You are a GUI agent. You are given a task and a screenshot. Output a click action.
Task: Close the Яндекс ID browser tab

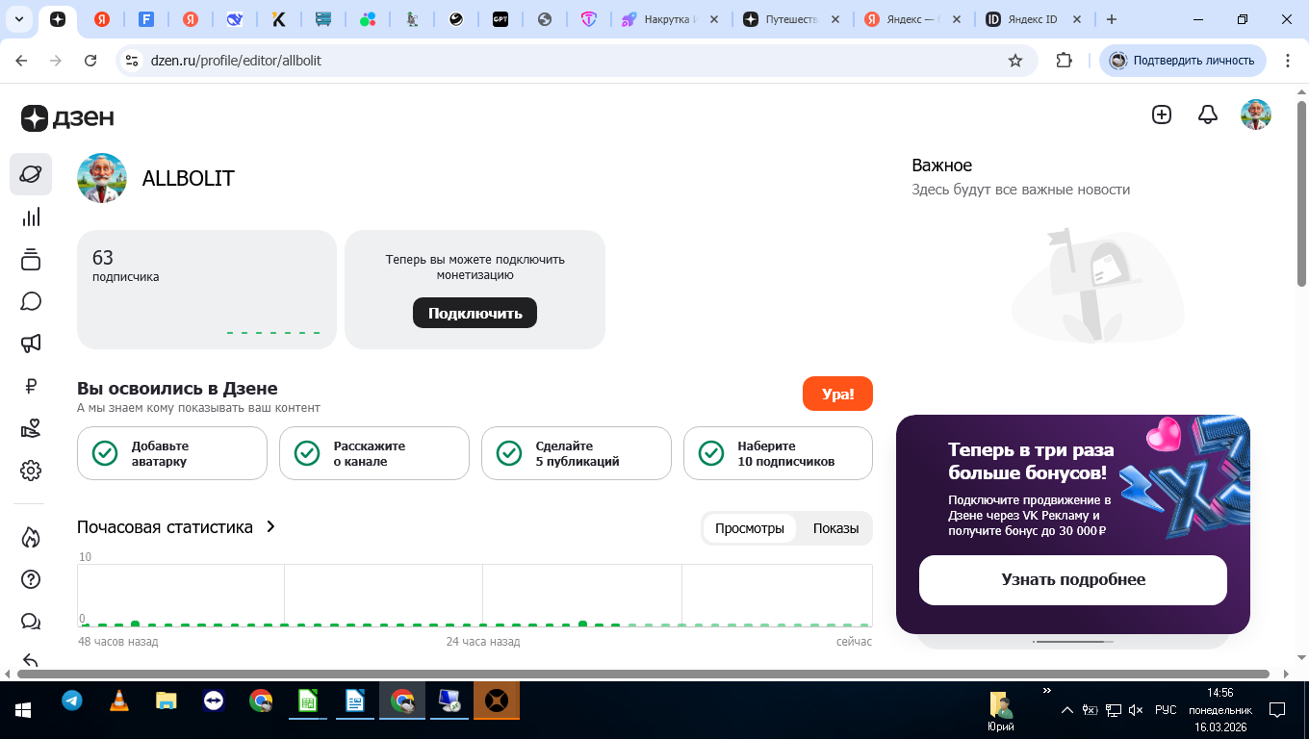pyautogui.click(x=1077, y=19)
